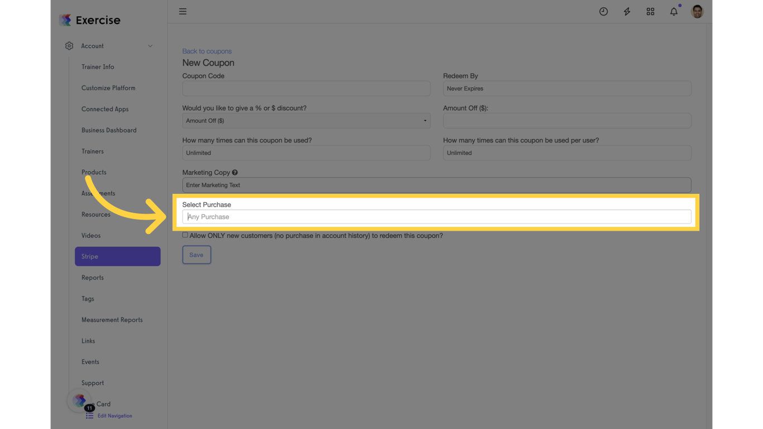Open Tags in sidebar
Image resolution: width=763 pixels, height=429 pixels.
click(88, 299)
